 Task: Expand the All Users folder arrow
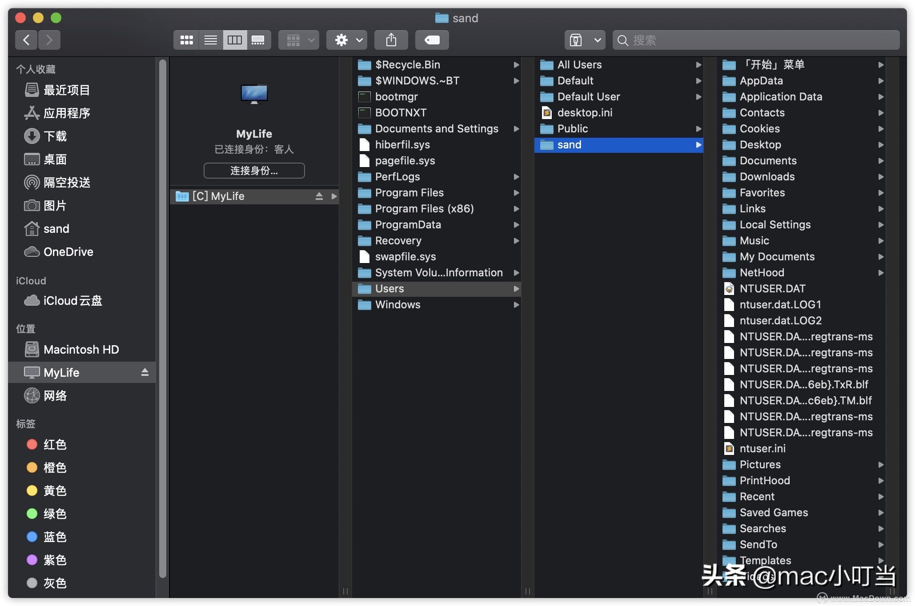pos(698,65)
